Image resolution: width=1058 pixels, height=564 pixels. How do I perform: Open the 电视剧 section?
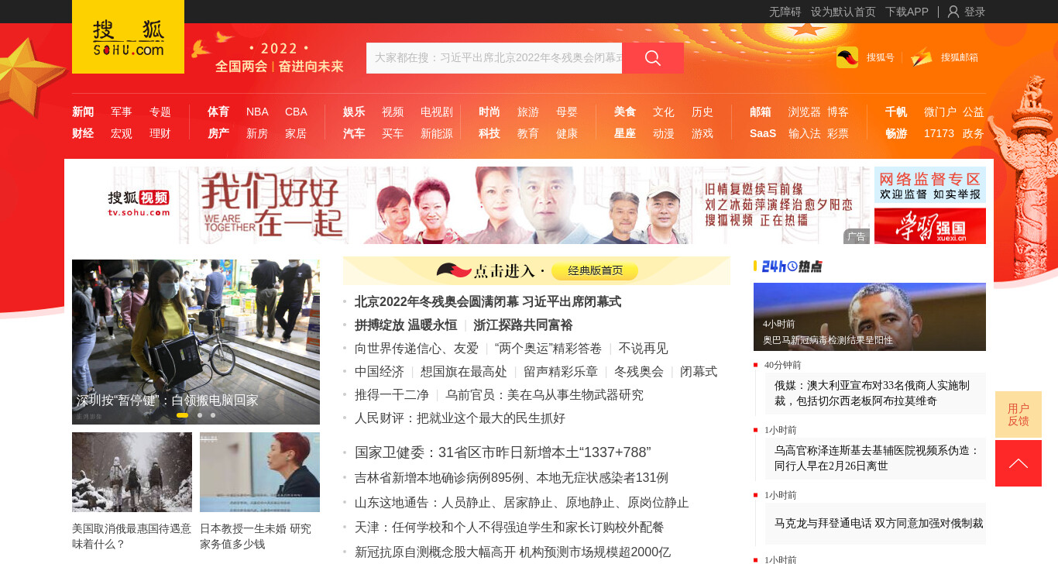437,112
